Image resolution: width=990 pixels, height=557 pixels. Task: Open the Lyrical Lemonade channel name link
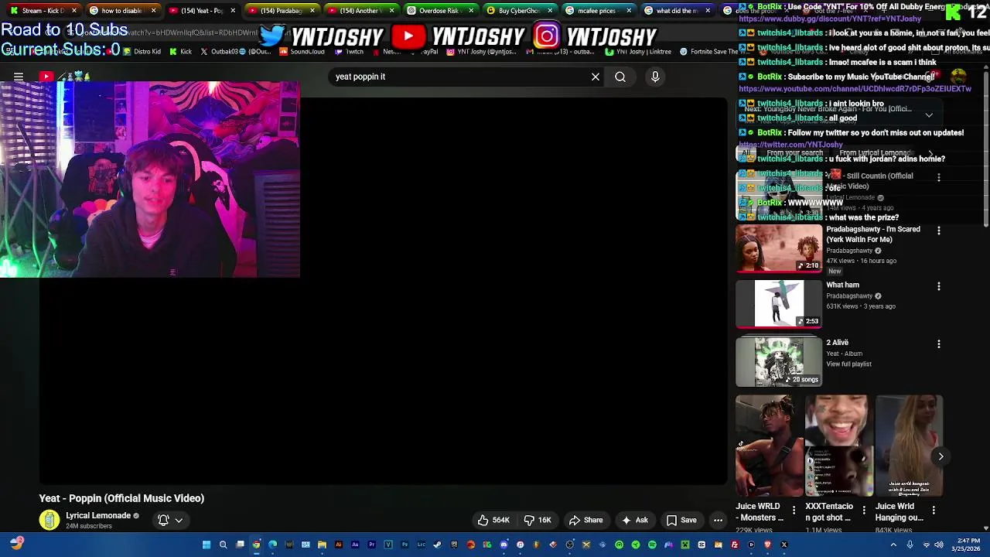coord(98,515)
